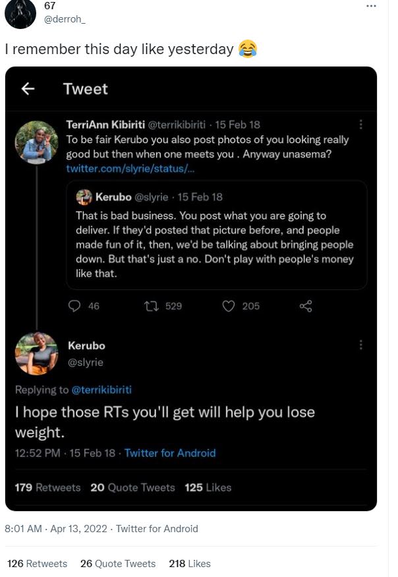Open the @derroh_ handle
398x577 pixels.
(x=64, y=20)
